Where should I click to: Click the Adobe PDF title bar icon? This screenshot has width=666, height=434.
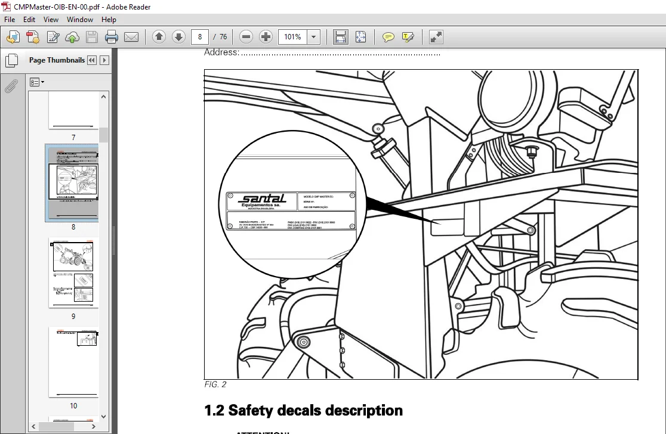pyautogui.click(x=6, y=7)
